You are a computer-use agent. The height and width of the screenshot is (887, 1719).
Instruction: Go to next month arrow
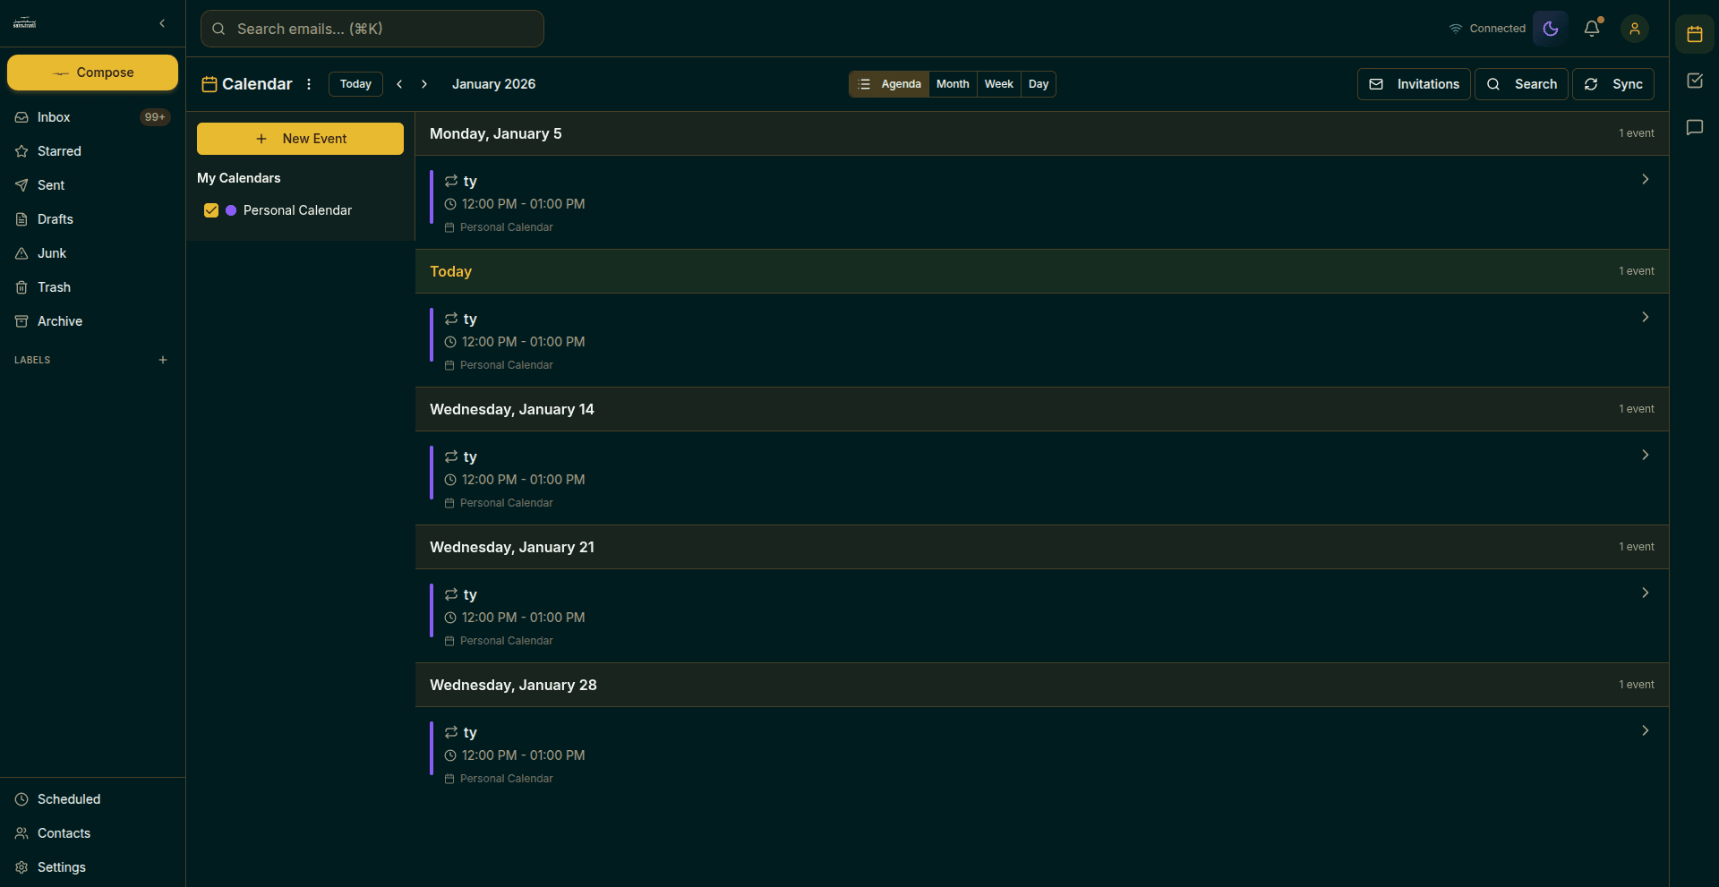(424, 84)
